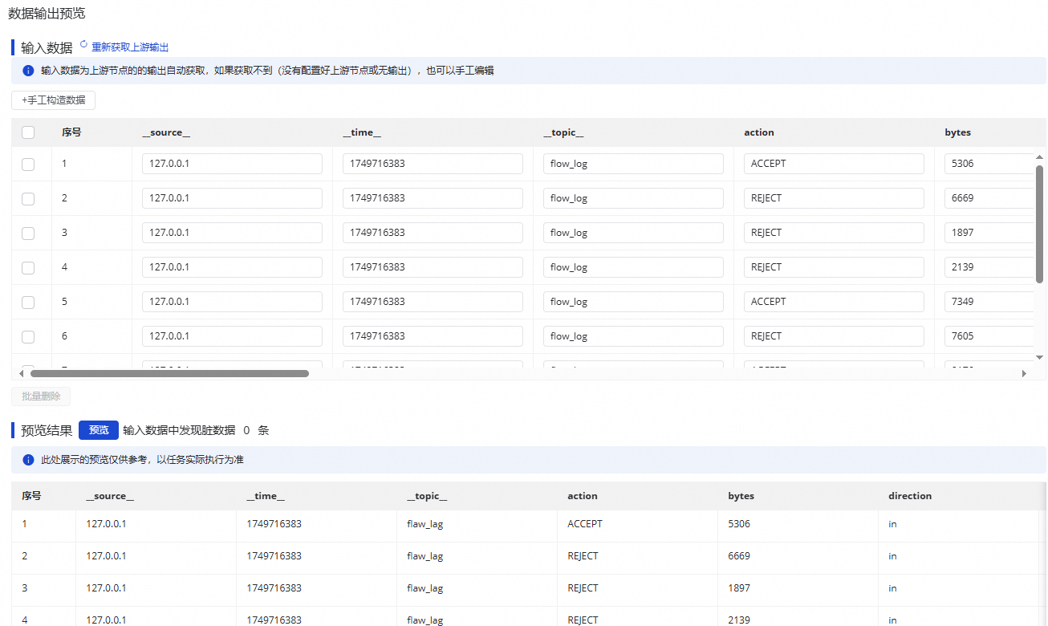The image size is (1048, 626).
Task: Toggle the select-all checkbox in the input table header
Action: (x=28, y=132)
